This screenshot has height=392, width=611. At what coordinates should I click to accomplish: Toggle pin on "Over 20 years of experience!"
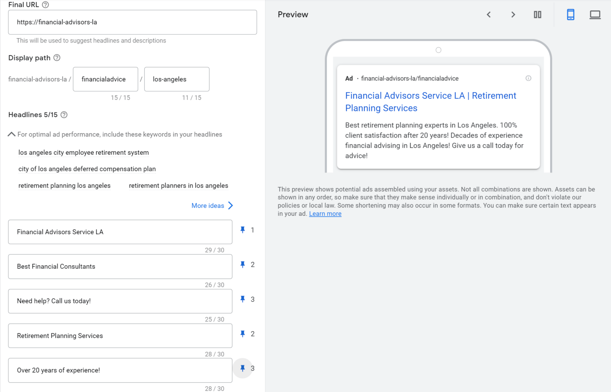click(243, 368)
